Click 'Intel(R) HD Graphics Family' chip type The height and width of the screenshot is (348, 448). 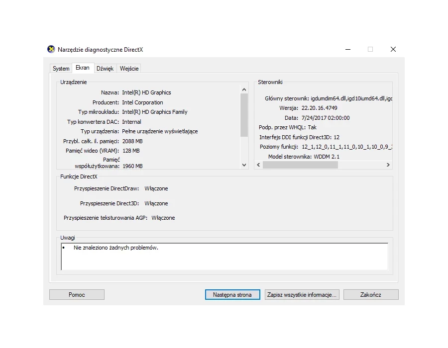pos(155,112)
